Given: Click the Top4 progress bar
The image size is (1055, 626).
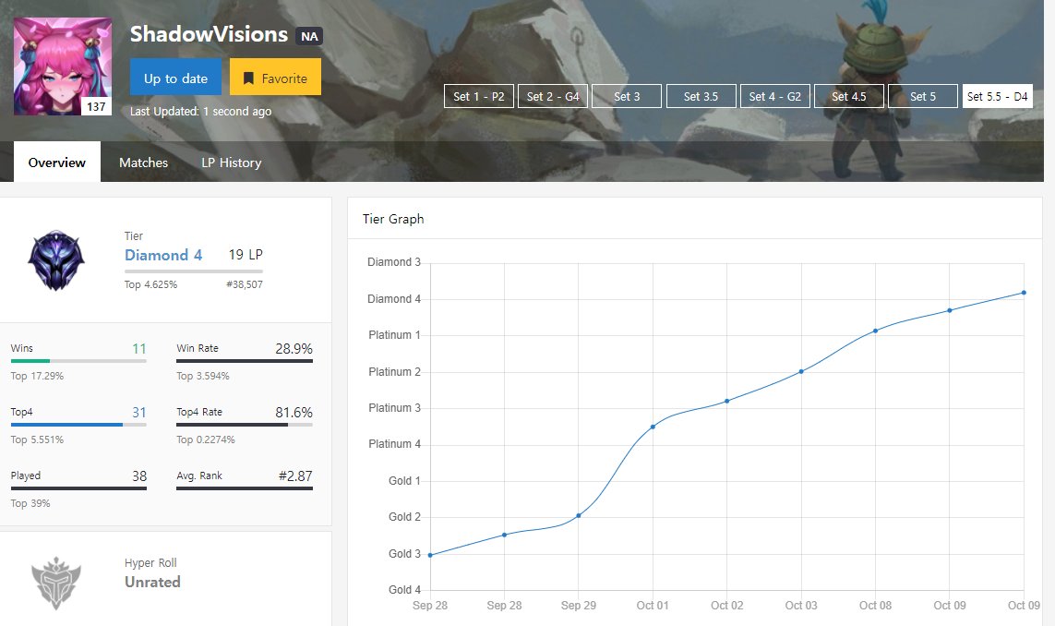Looking at the screenshot, I should pyautogui.click(x=78, y=425).
